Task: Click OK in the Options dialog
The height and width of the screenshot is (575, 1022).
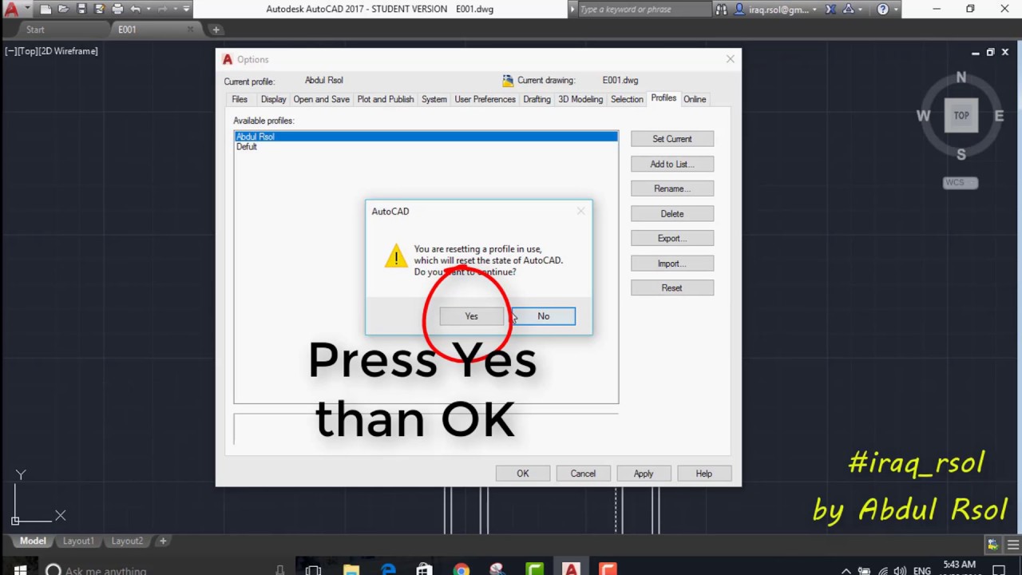Action: click(x=522, y=474)
